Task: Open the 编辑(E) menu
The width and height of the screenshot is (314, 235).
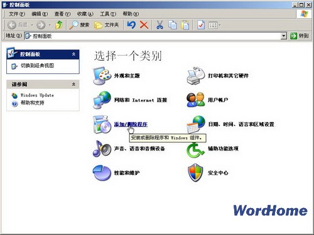Action: [40, 14]
